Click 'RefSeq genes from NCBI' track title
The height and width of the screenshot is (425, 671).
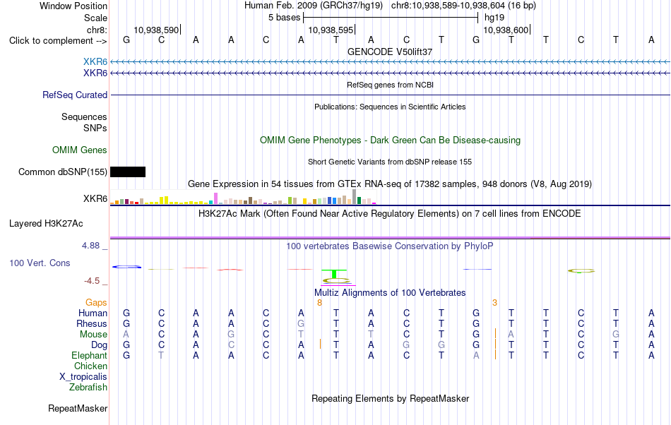click(x=391, y=85)
